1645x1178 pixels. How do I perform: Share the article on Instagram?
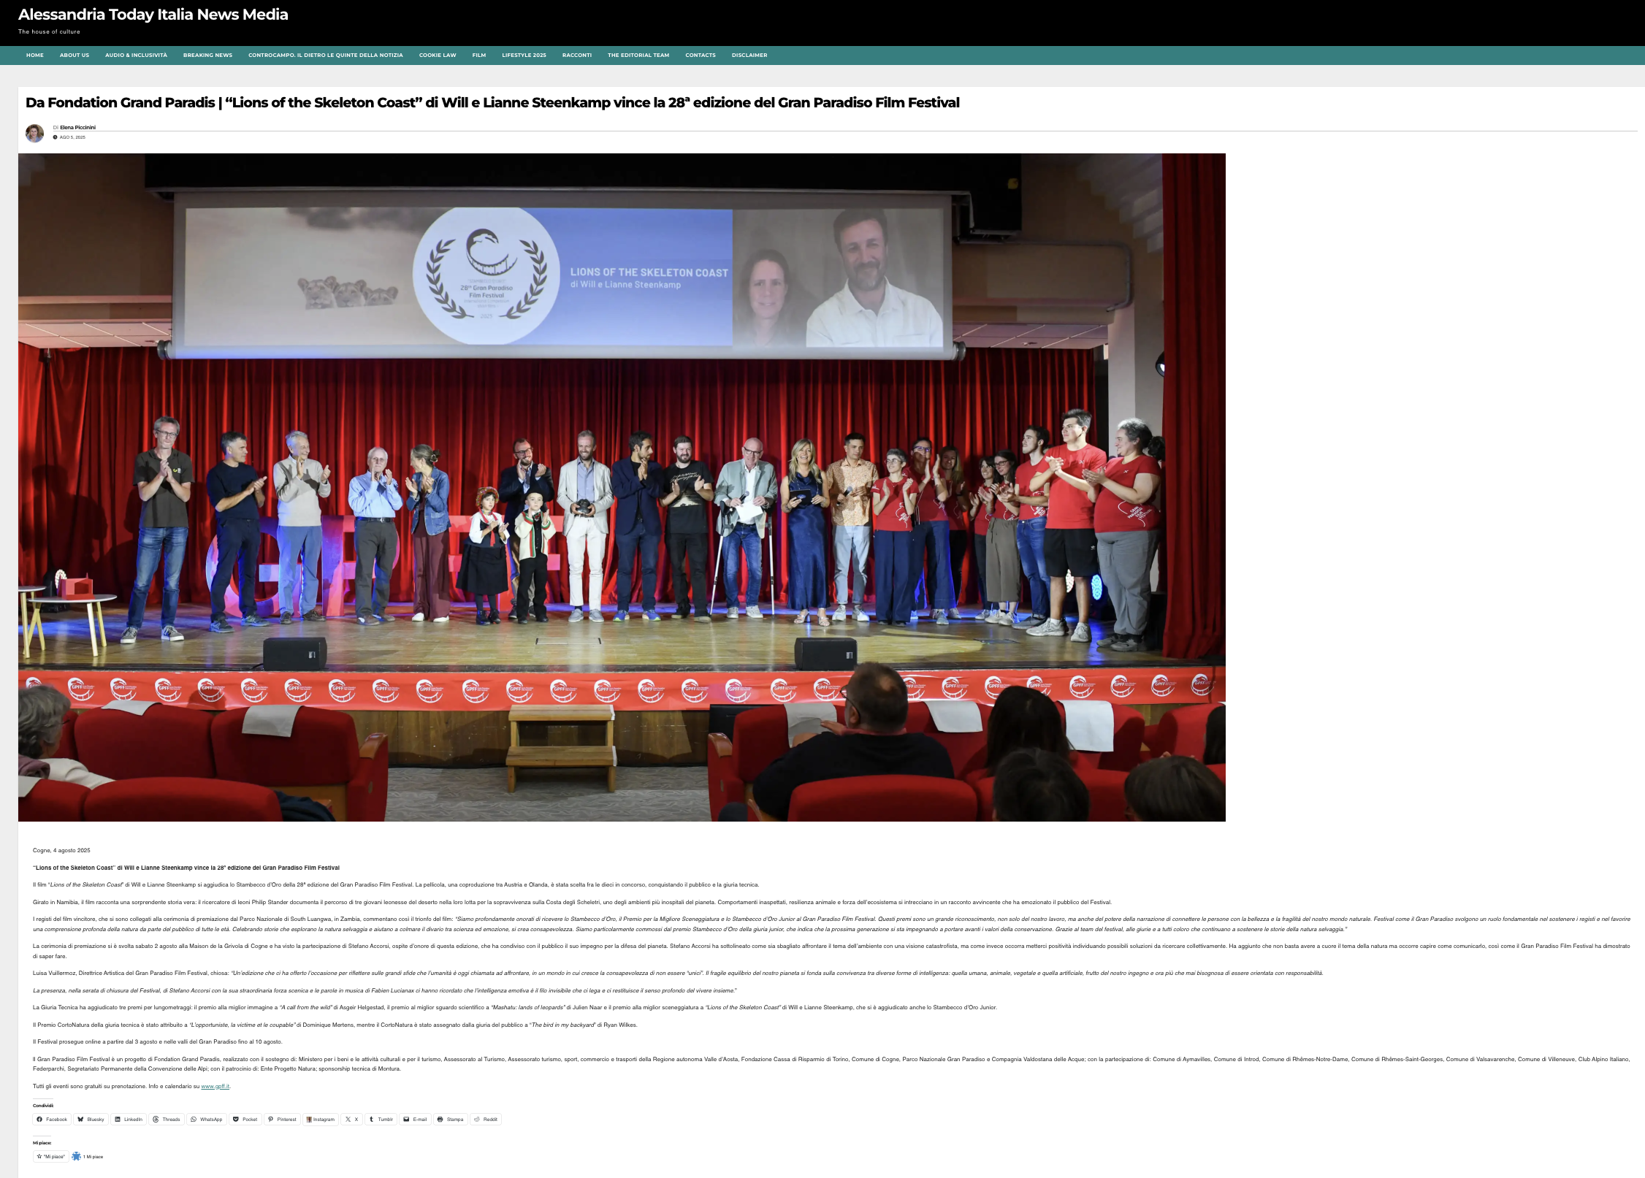(321, 1119)
